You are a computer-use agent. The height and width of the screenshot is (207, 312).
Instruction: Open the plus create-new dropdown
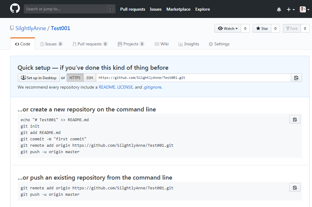pyautogui.click(x=291, y=9)
